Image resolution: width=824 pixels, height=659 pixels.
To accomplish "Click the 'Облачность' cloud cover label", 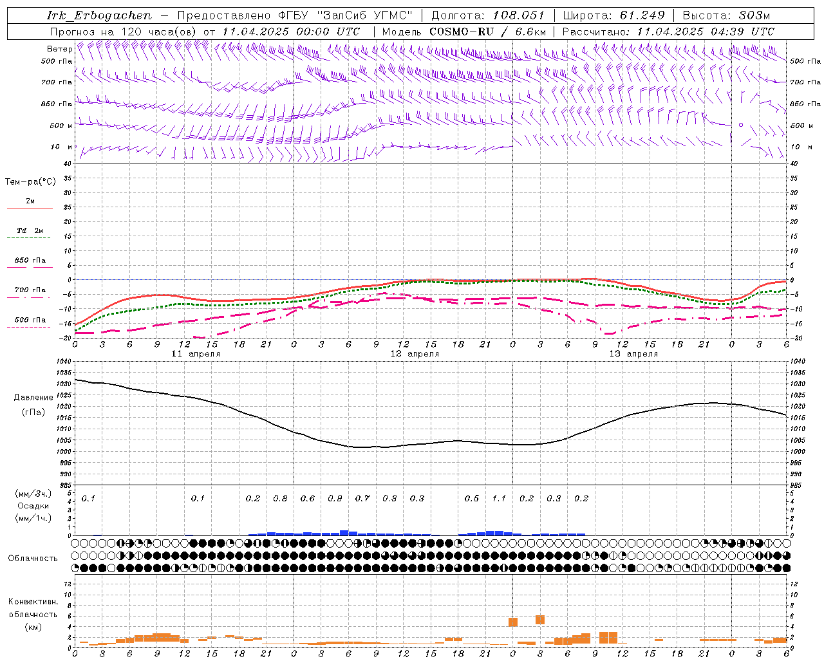I will click(33, 559).
